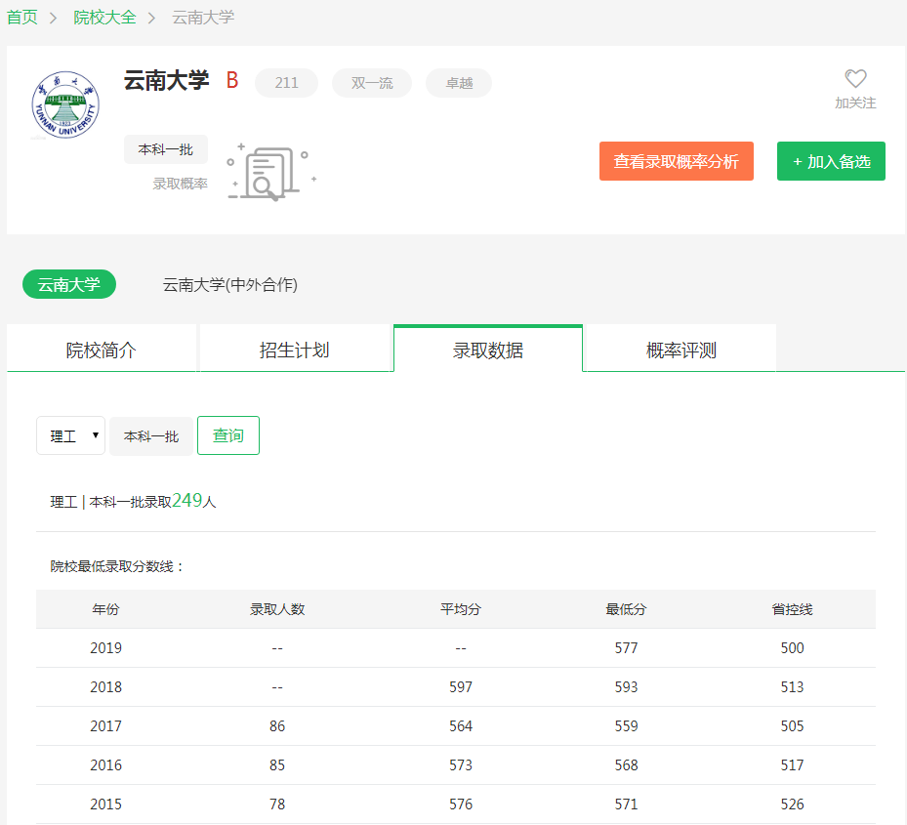Click 本科一批 tag under university name
Viewport: 907px width, 825px height.
[x=166, y=150]
